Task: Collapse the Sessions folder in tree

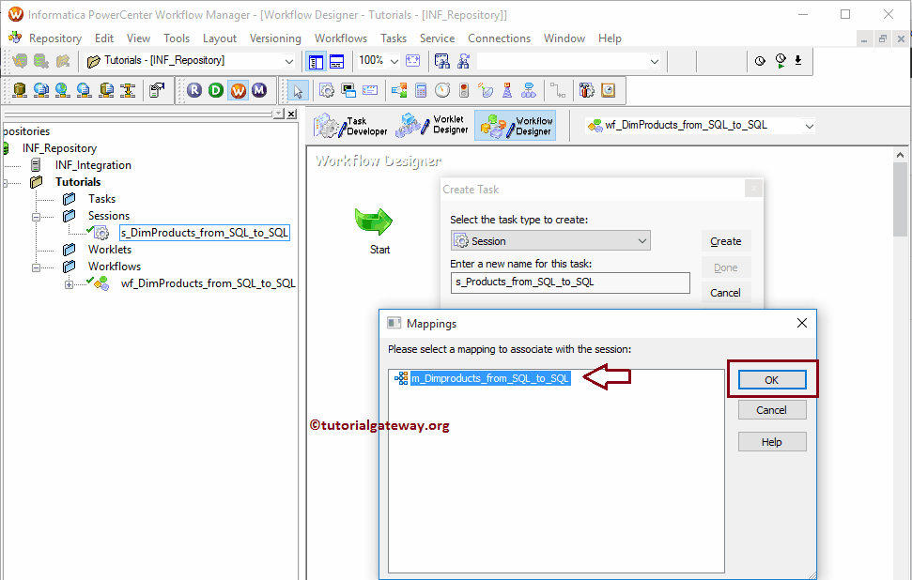Action: click(36, 217)
